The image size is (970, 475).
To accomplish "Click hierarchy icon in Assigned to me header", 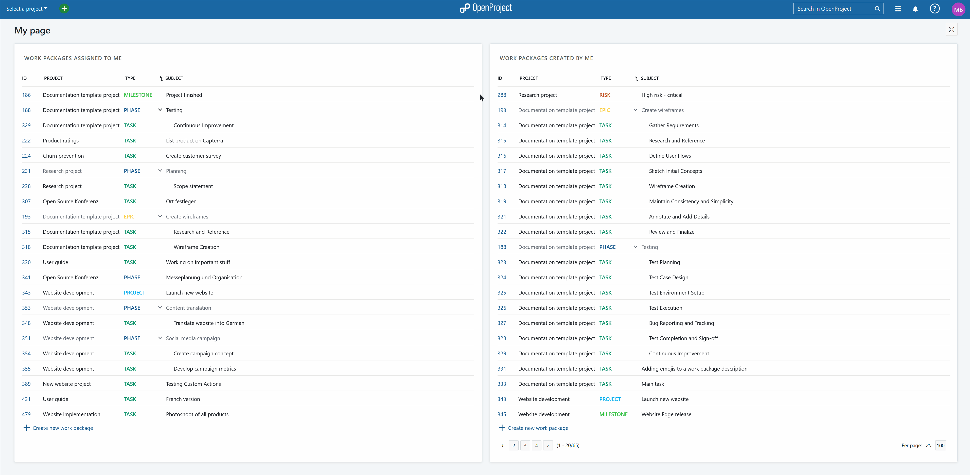I will point(161,78).
